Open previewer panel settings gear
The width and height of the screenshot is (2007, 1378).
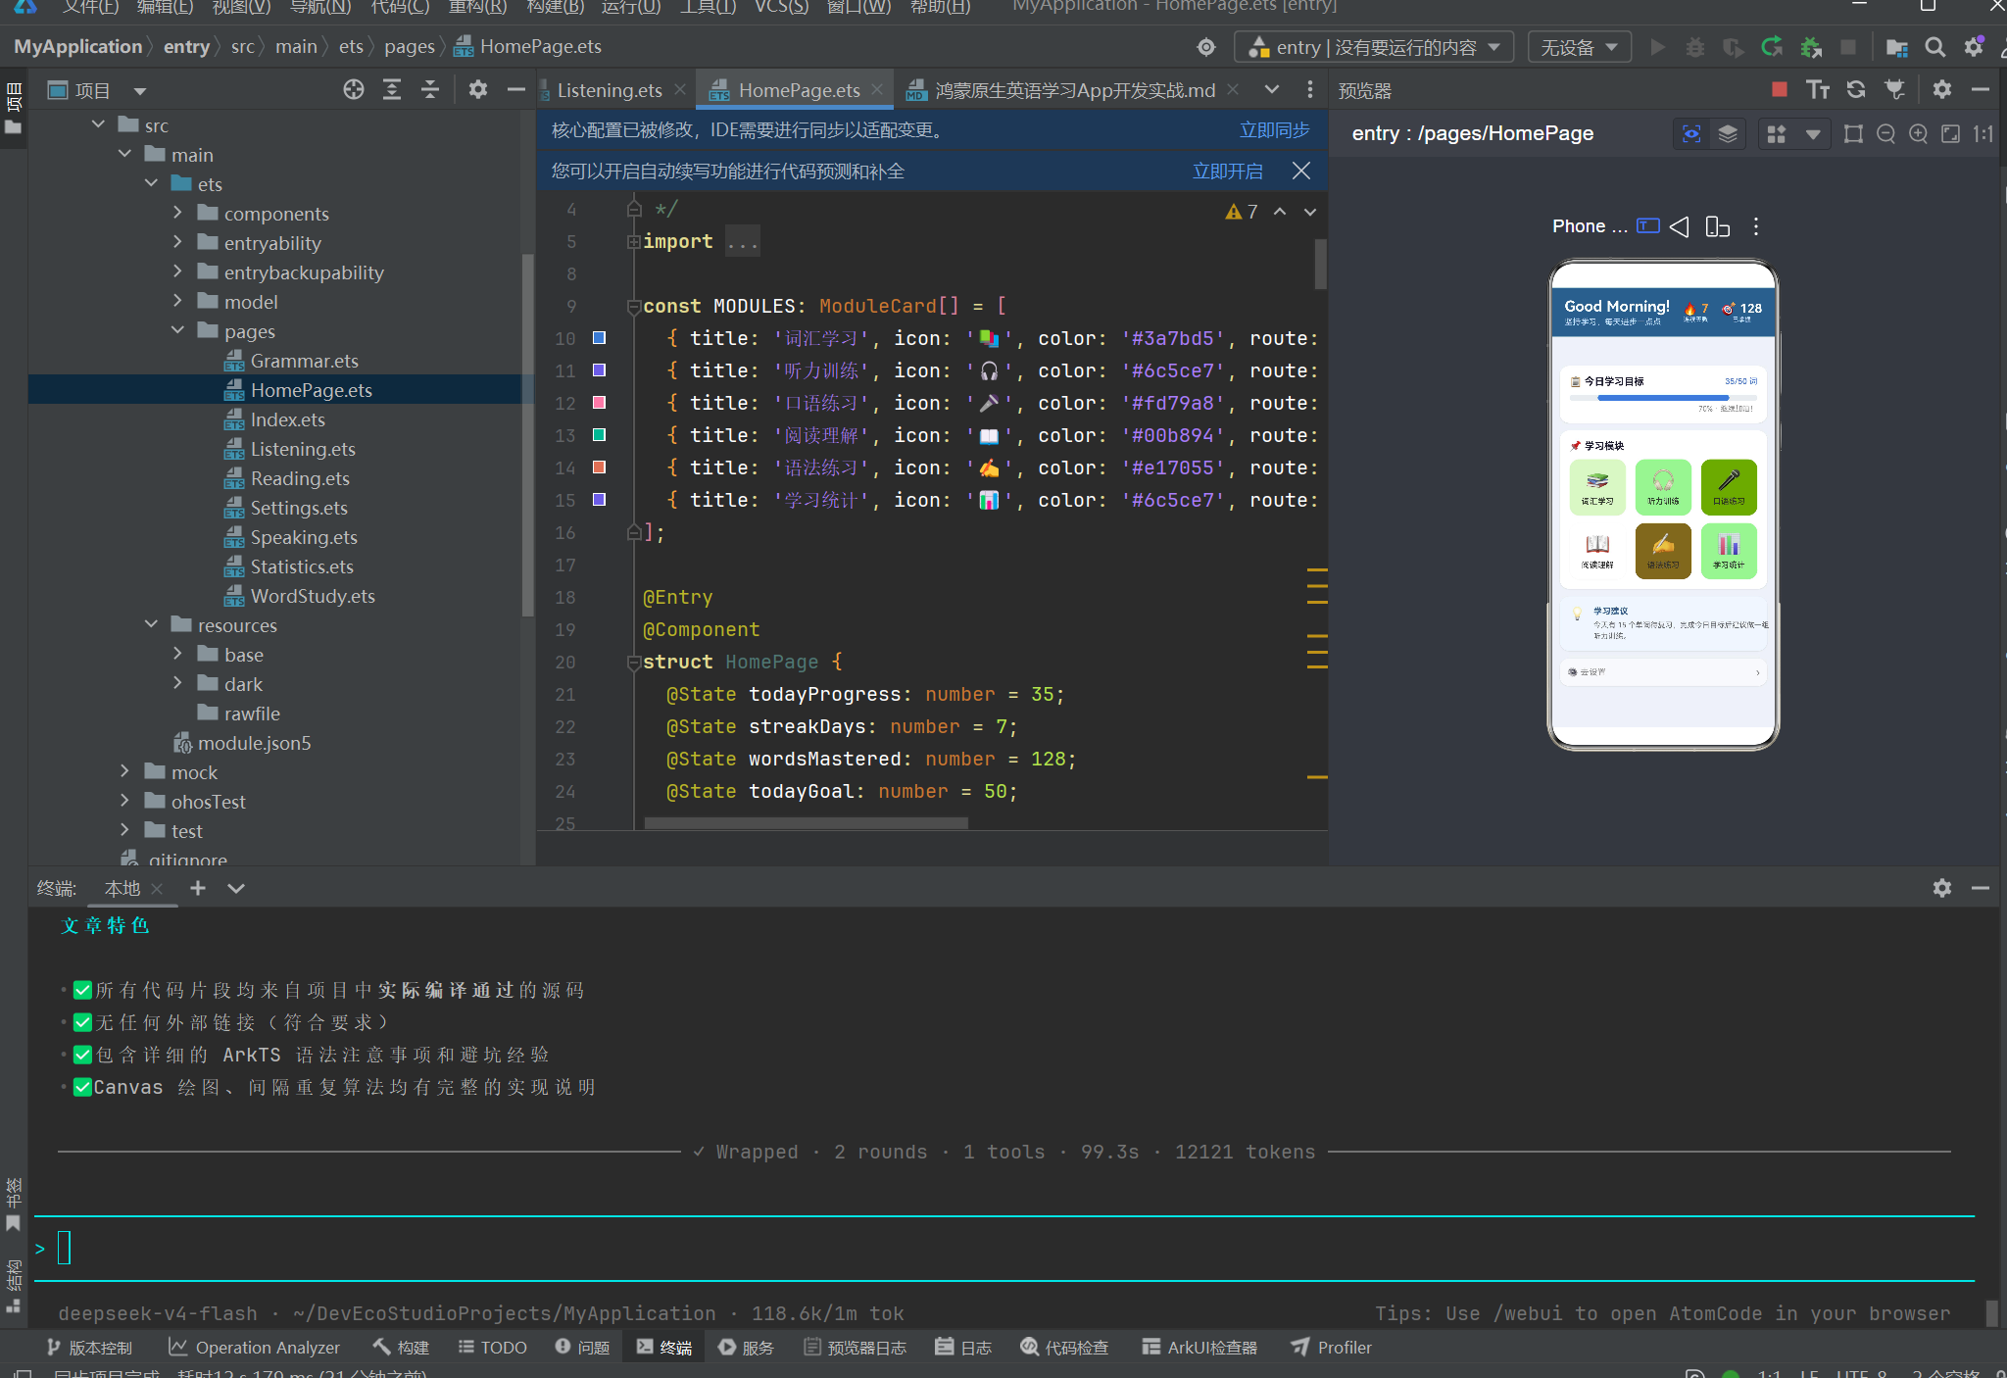click(x=1942, y=90)
